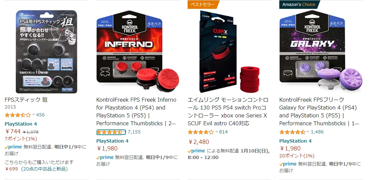This screenshot has width=369, height=180.
Task: Expand the rating popover arrow beside 1,486
Action: 308,132
